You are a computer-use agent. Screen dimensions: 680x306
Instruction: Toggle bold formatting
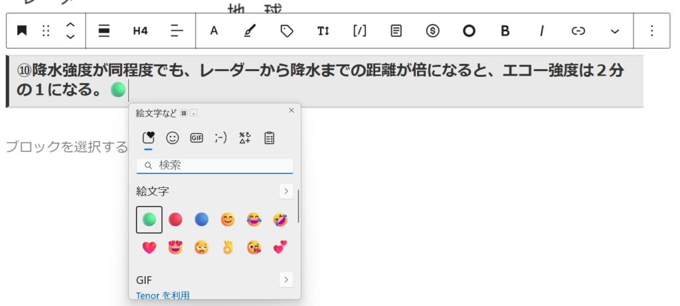505,31
